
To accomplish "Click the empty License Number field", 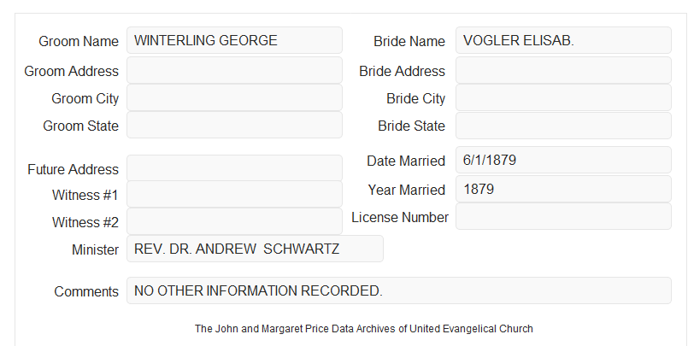I will (563, 216).
